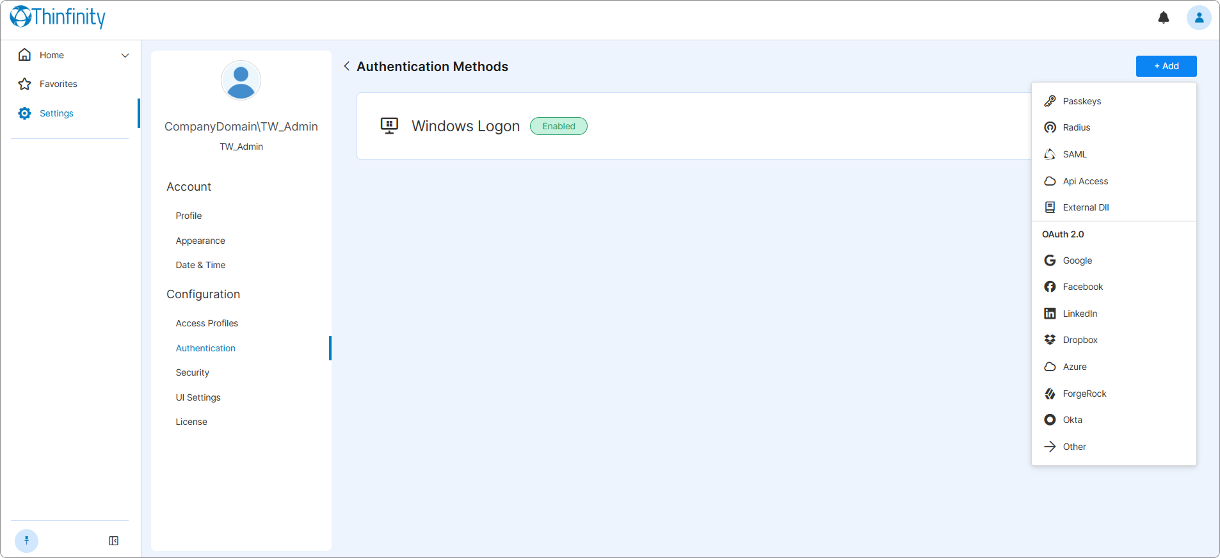Open Appearance settings
Image resolution: width=1220 pixels, height=558 pixels.
click(200, 241)
